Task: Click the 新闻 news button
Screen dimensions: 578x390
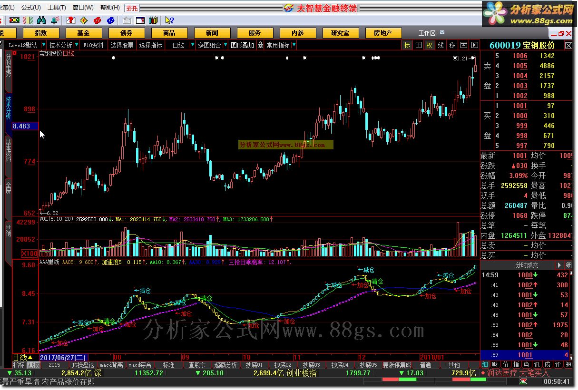Action: [212, 33]
